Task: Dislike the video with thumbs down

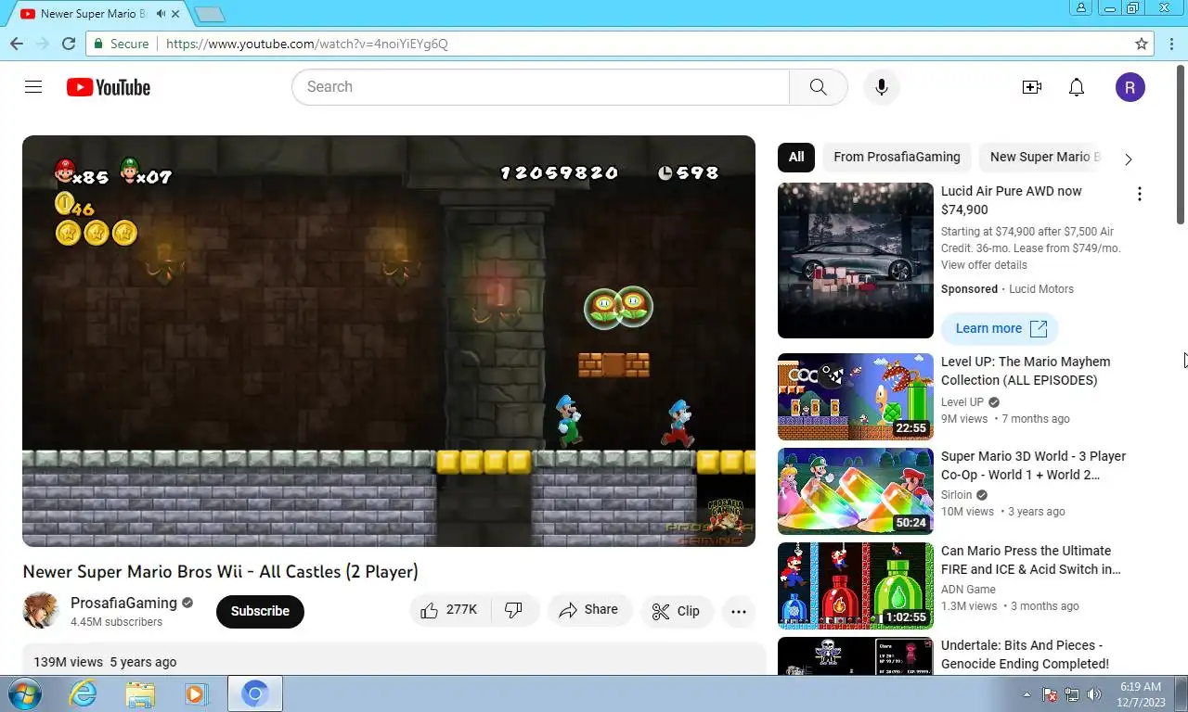Action: [x=513, y=610]
